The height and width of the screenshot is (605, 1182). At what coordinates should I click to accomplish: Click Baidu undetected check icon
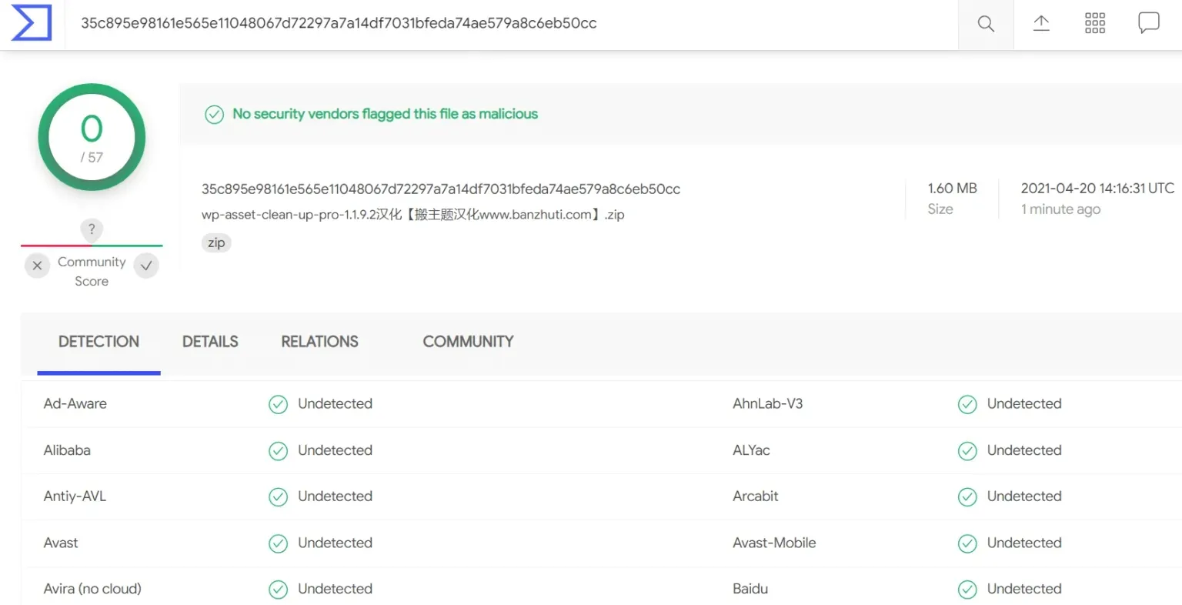click(x=967, y=590)
